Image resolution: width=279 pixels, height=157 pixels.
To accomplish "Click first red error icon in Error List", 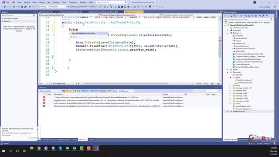I will click(x=44, y=97).
